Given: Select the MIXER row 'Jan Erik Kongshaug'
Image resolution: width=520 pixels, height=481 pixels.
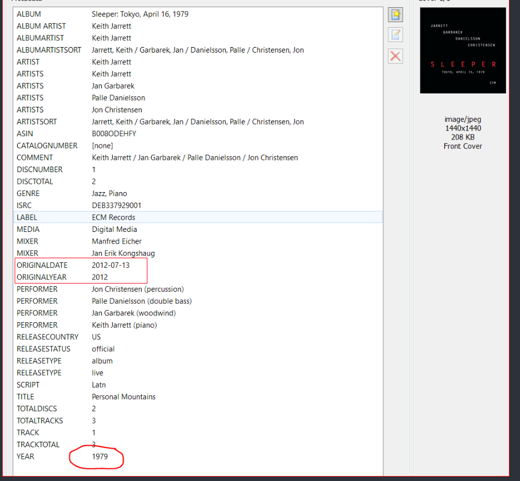Looking at the screenshot, I should [198, 253].
